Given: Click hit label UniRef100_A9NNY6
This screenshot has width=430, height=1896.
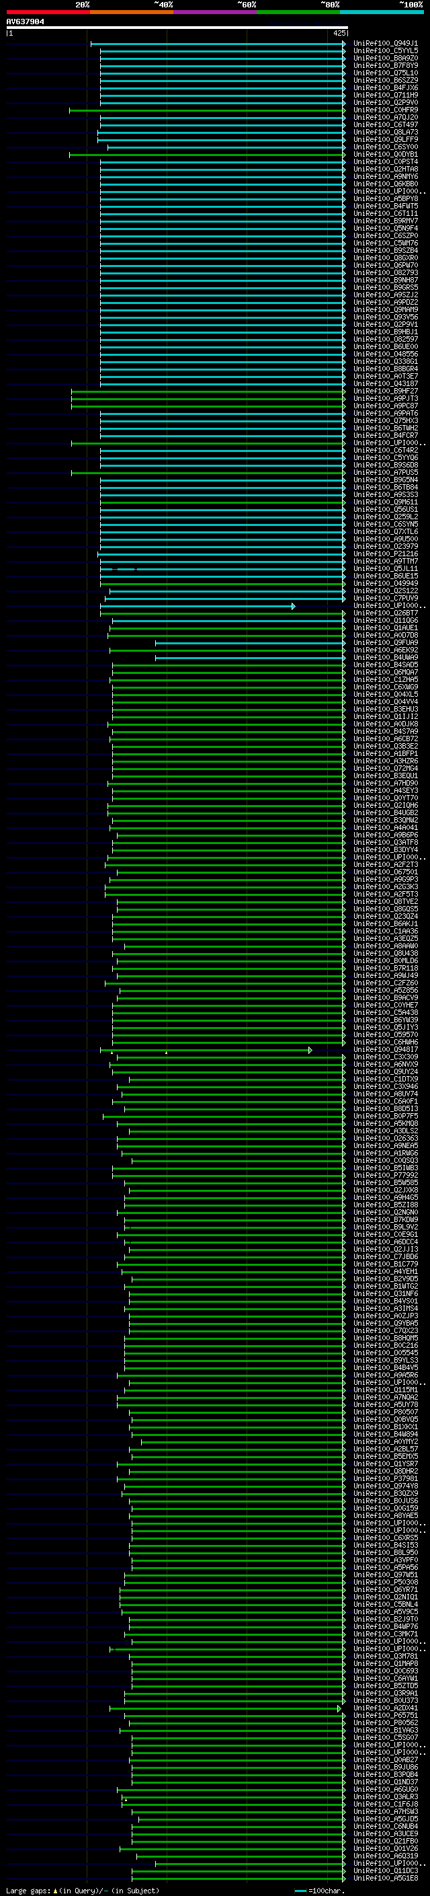Looking at the screenshot, I should [386, 177].
